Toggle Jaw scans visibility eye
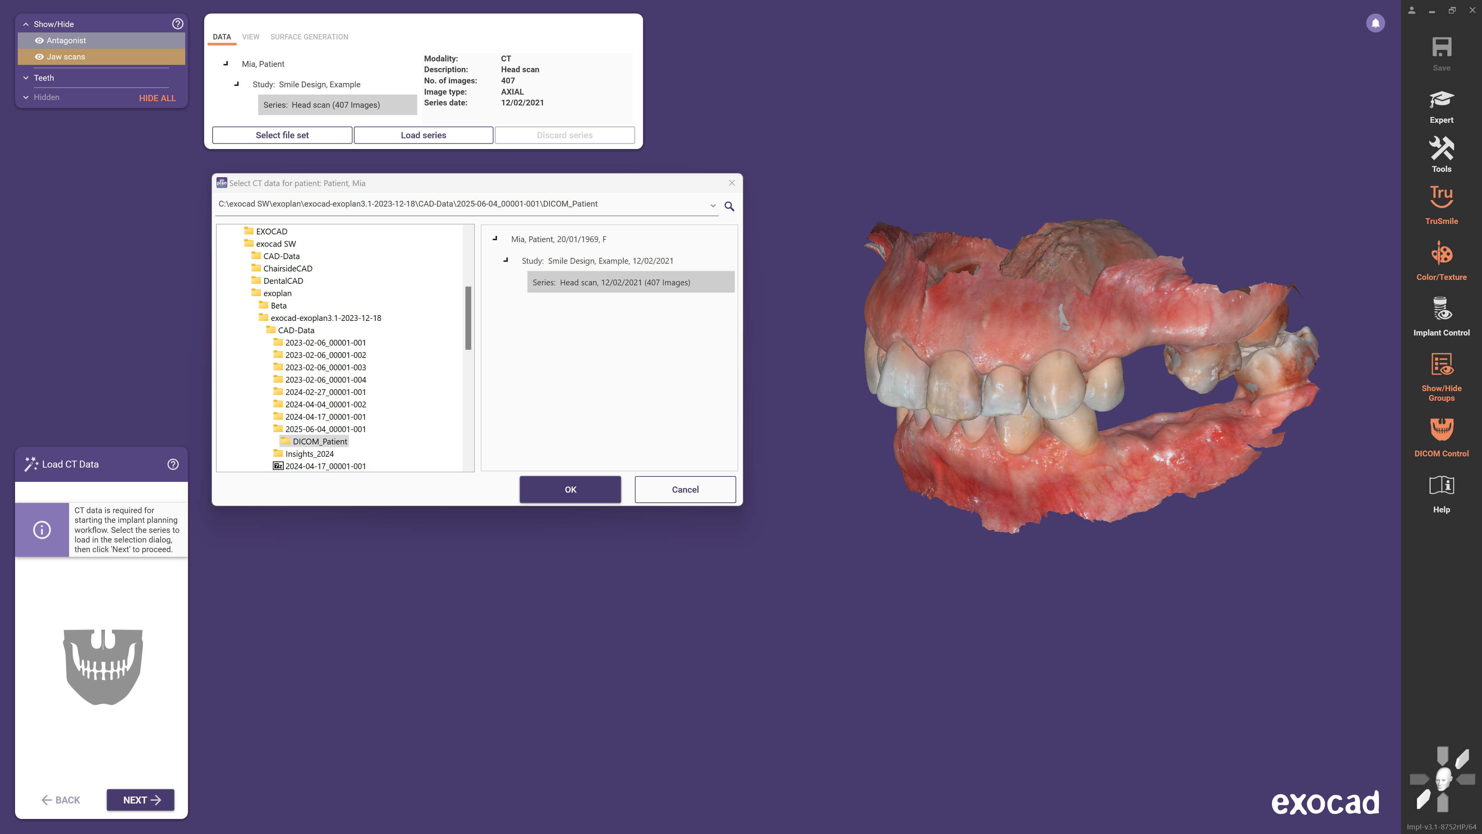1482x834 pixels. 39,56
